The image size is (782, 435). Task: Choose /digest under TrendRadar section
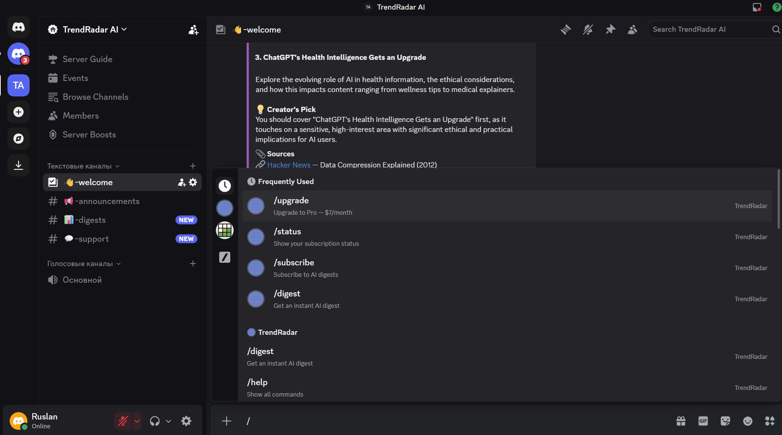(507, 357)
